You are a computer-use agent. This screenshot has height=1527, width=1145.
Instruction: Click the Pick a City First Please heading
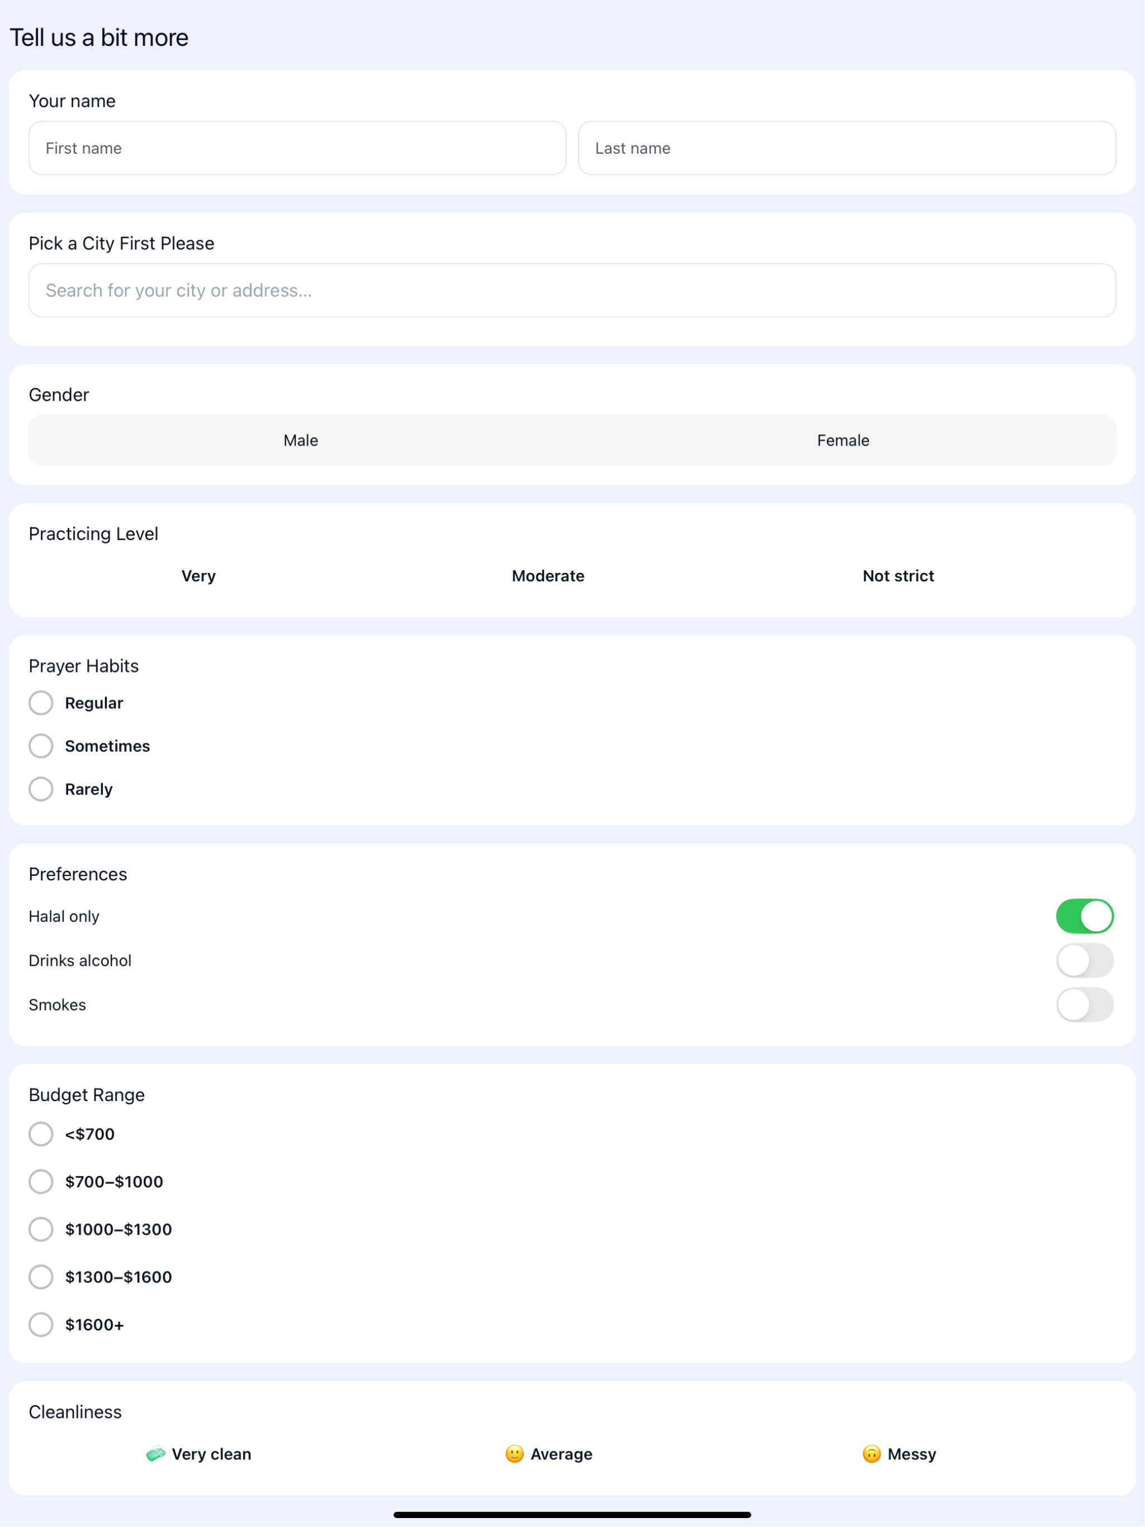tap(121, 243)
